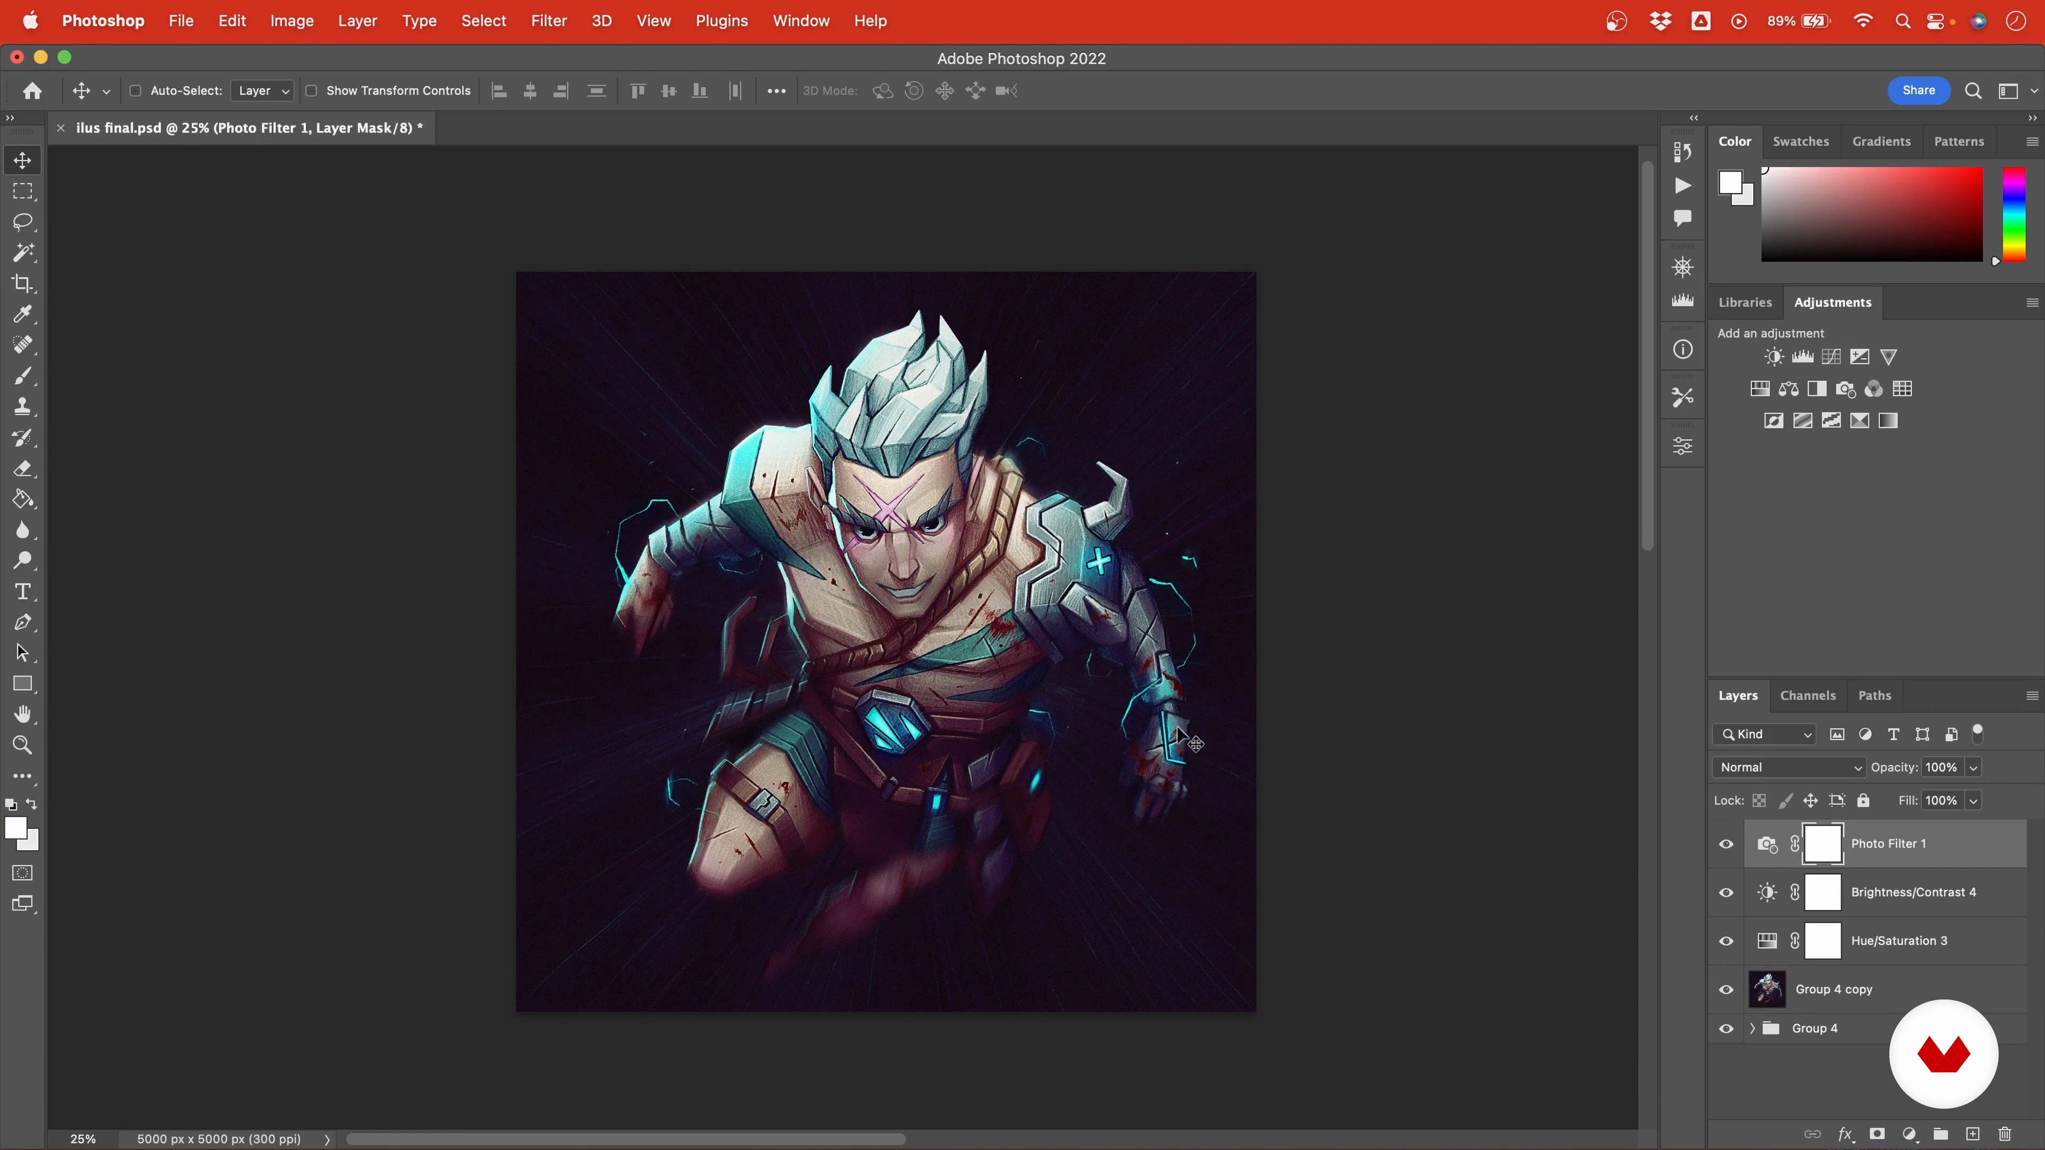Open the Image menu
This screenshot has width=2045, height=1150.
[x=291, y=21]
